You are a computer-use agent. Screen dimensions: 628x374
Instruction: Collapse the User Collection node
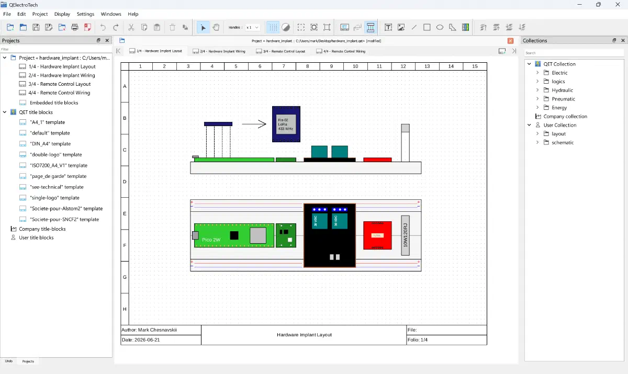pyautogui.click(x=529, y=125)
